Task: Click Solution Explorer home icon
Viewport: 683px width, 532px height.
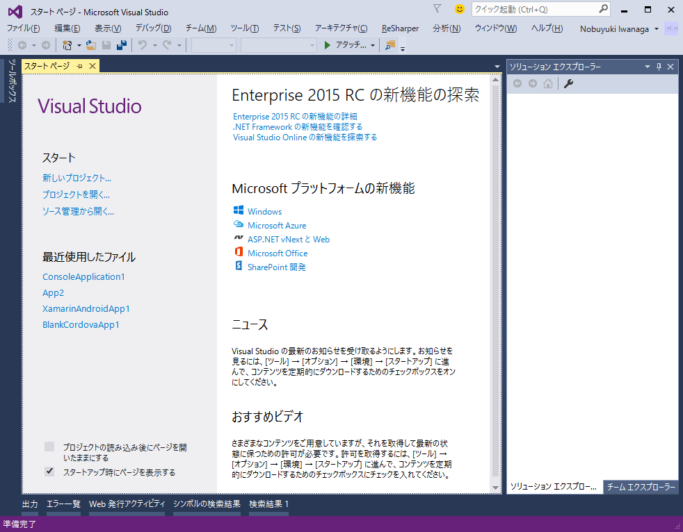Action: (x=548, y=83)
